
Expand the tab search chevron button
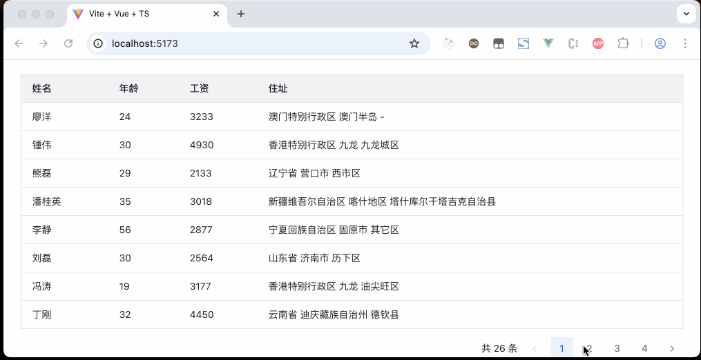pyautogui.click(x=686, y=14)
